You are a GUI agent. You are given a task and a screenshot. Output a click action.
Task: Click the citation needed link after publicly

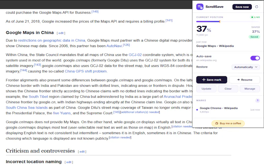pyautogui.click(x=120, y=138)
